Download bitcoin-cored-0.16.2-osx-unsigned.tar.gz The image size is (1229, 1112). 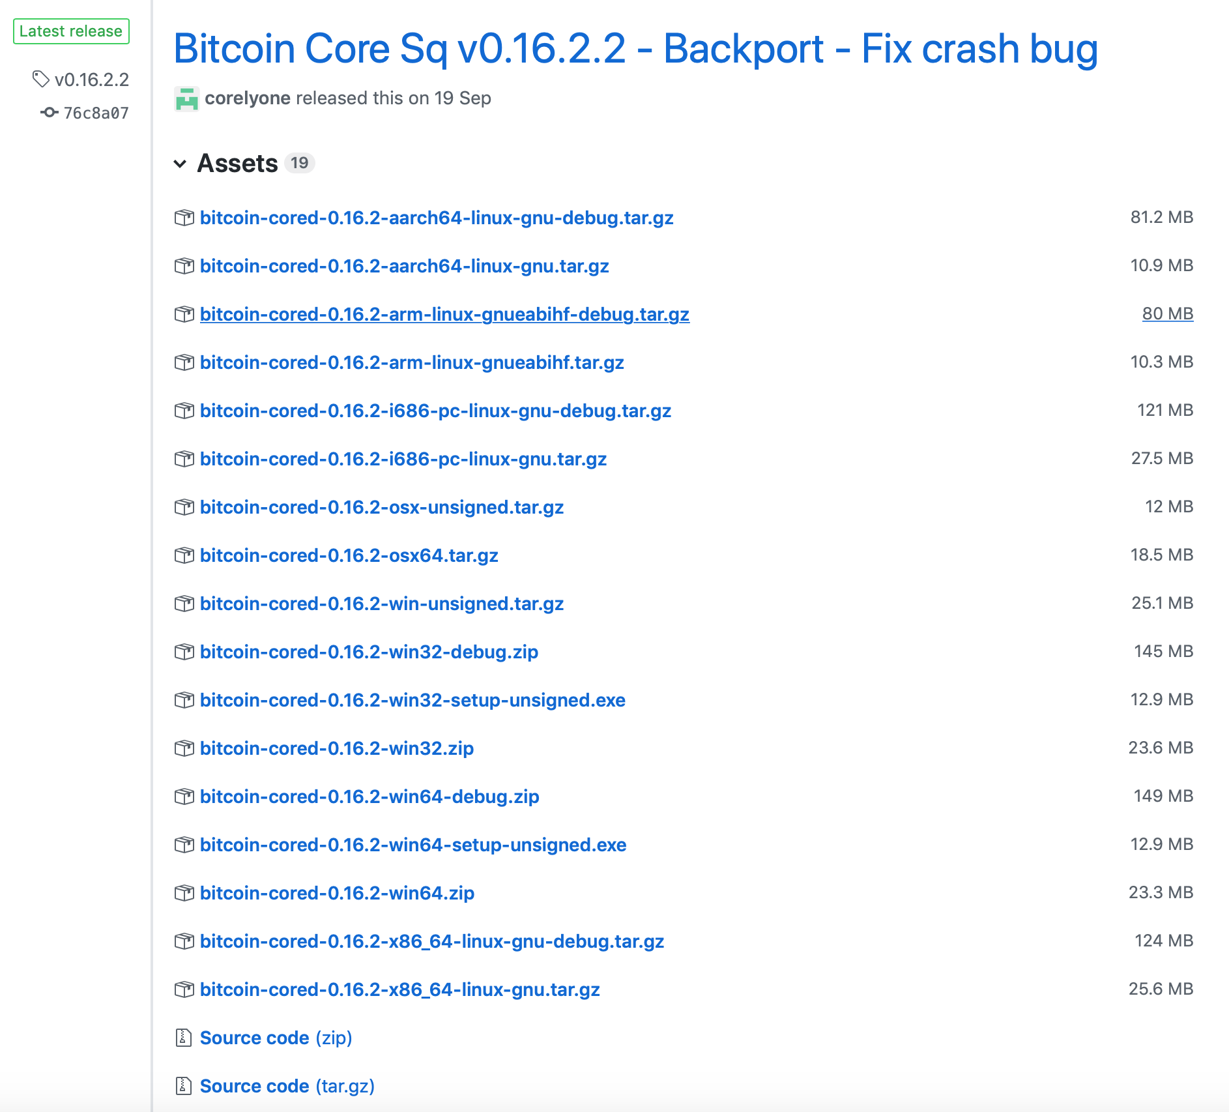(x=381, y=507)
